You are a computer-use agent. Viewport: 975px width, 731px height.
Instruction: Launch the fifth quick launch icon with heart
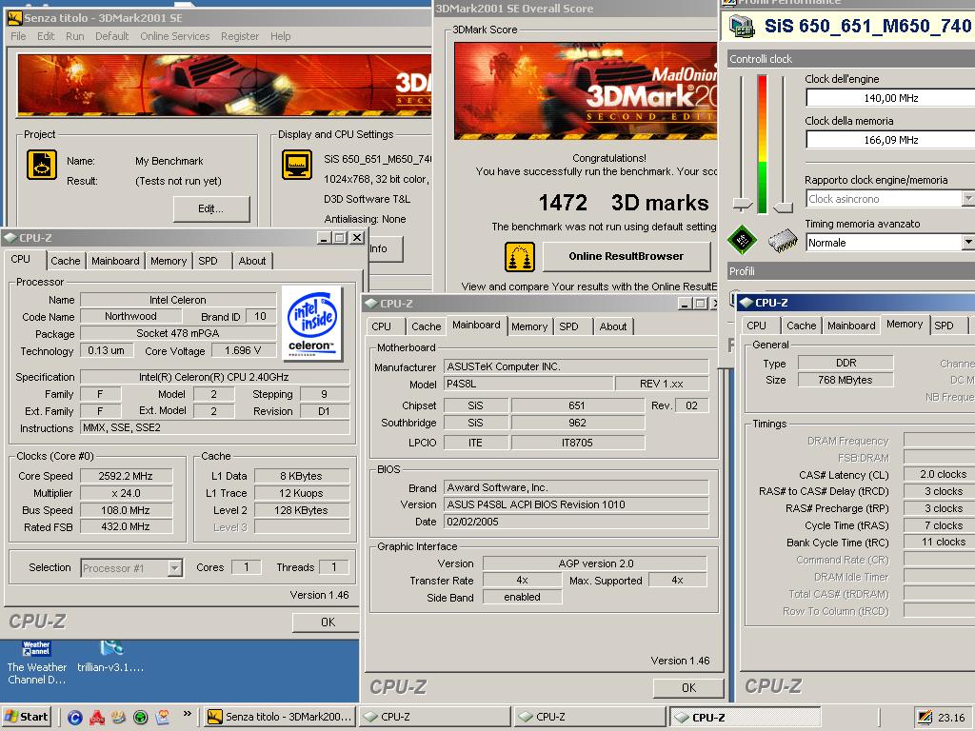coord(162,718)
